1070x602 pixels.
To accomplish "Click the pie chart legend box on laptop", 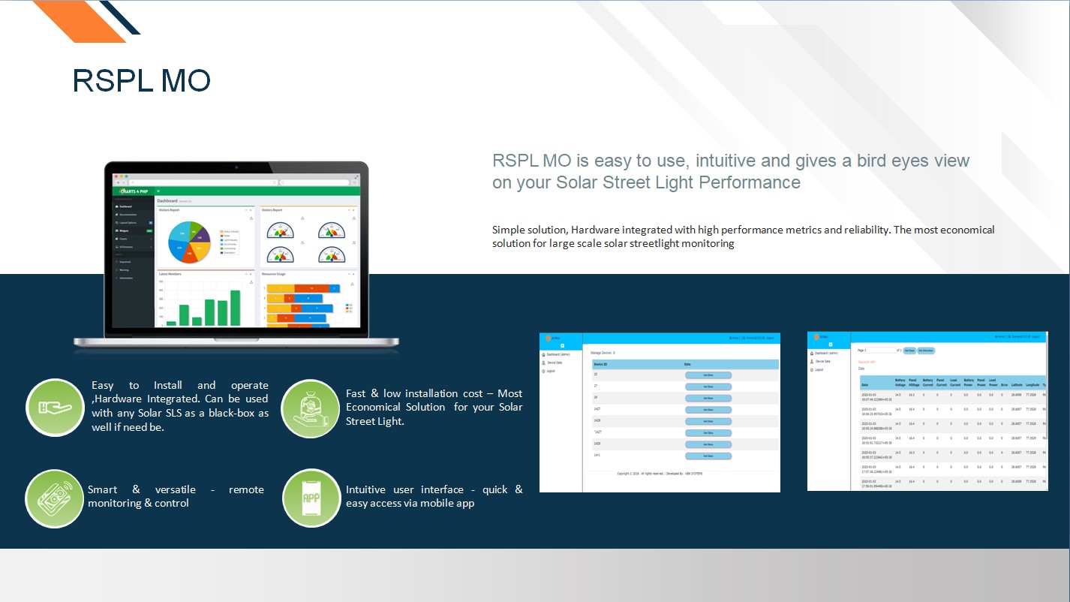I will coord(230,242).
